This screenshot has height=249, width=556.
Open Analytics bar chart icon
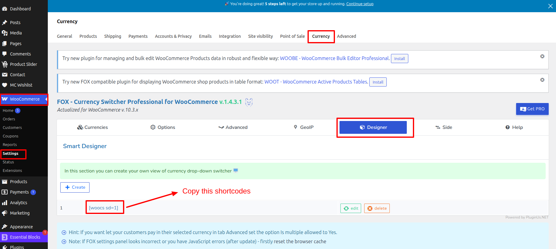(5, 203)
